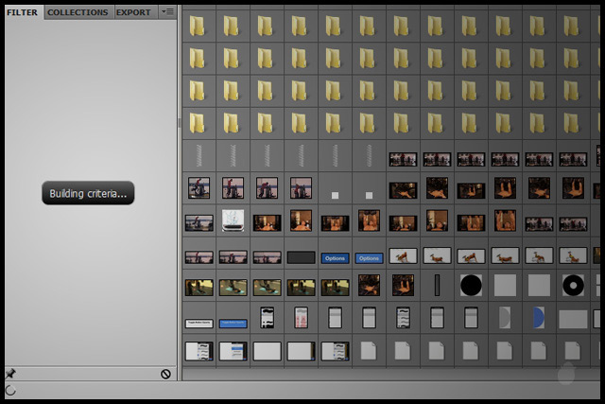605x404 pixels.
Task: Select the first blue Options thumbnail
Action: pos(335,257)
